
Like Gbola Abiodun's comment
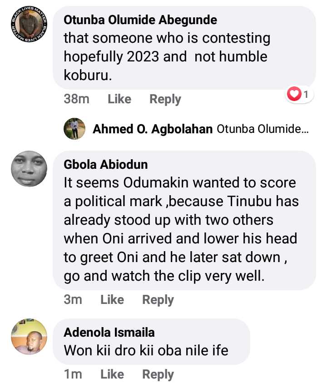point(112,299)
